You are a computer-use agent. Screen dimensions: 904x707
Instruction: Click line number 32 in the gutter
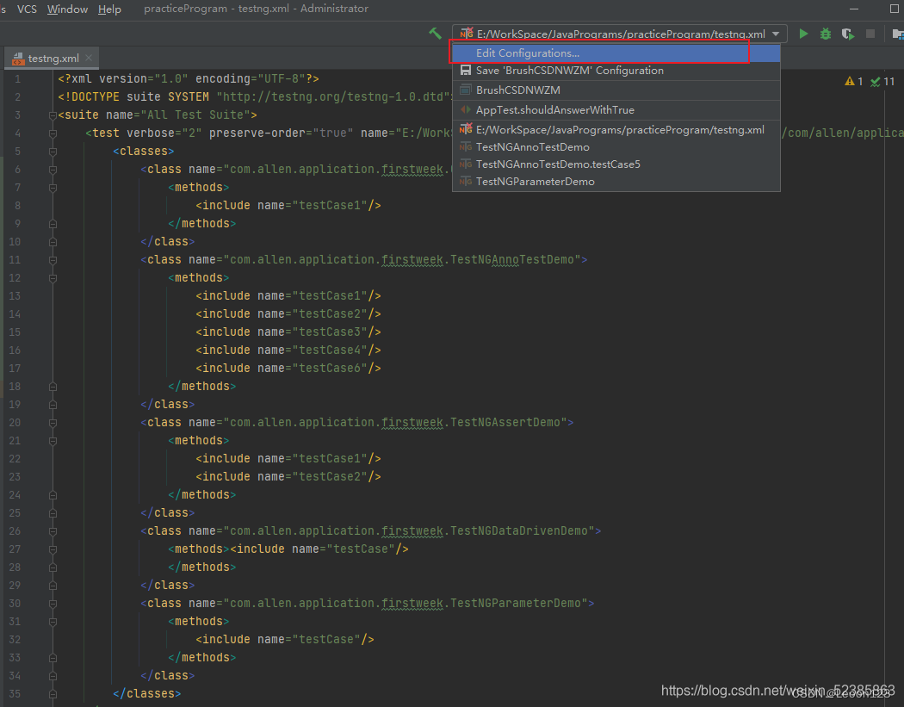(x=15, y=640)
